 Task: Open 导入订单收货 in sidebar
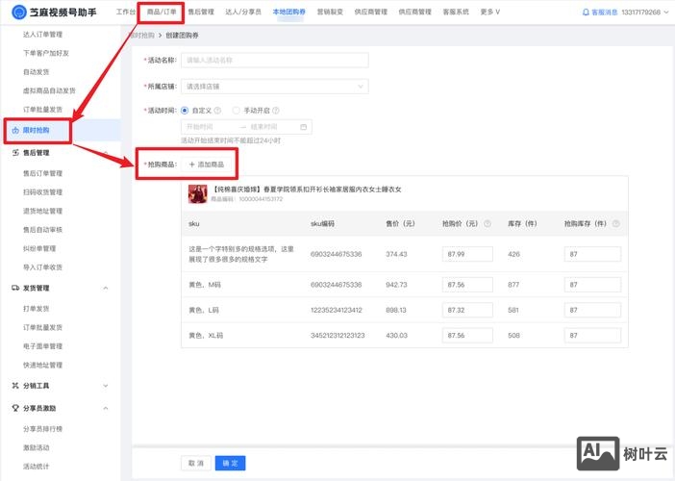[42, 267]
